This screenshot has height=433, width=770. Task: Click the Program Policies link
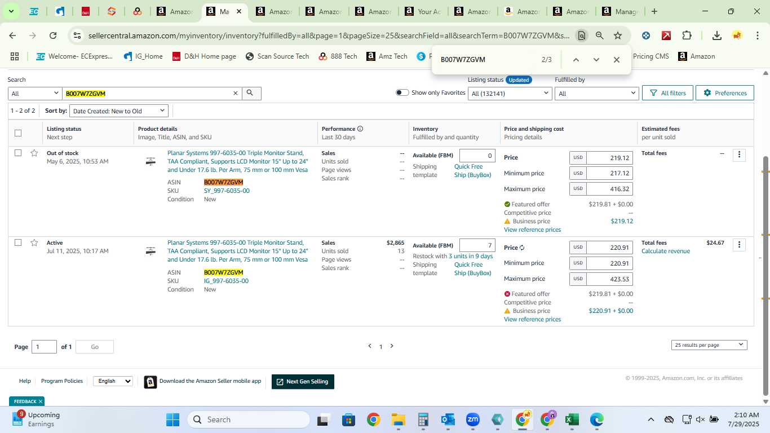click(x=62, y=381)
